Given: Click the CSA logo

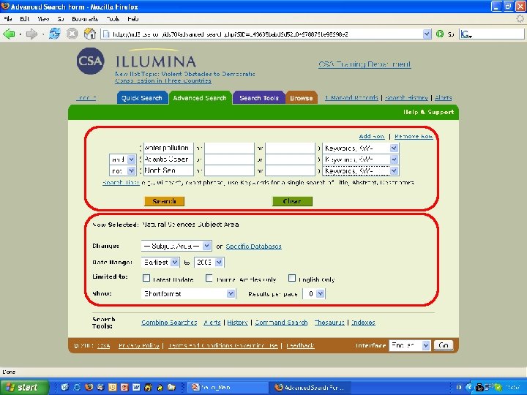Looking at the screenshot, I should point(90,61).
